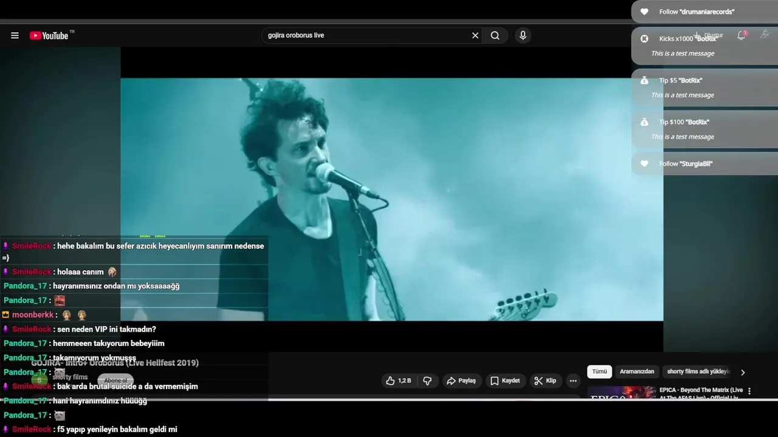This screenshot has width=778, height=437.
Task: Click the EPICA video thumbnail
Action: point(621,393)
